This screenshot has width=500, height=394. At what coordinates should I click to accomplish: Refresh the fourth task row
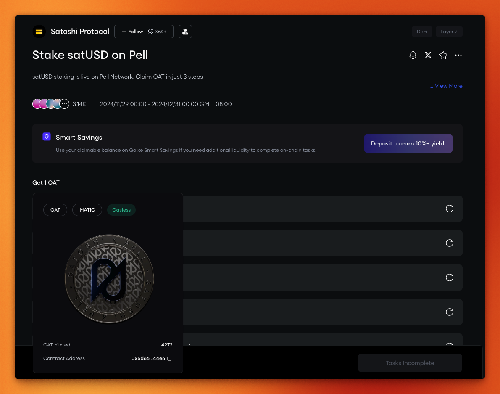coord(449,312)
